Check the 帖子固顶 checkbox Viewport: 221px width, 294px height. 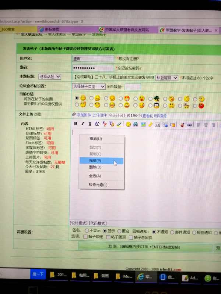108,237
